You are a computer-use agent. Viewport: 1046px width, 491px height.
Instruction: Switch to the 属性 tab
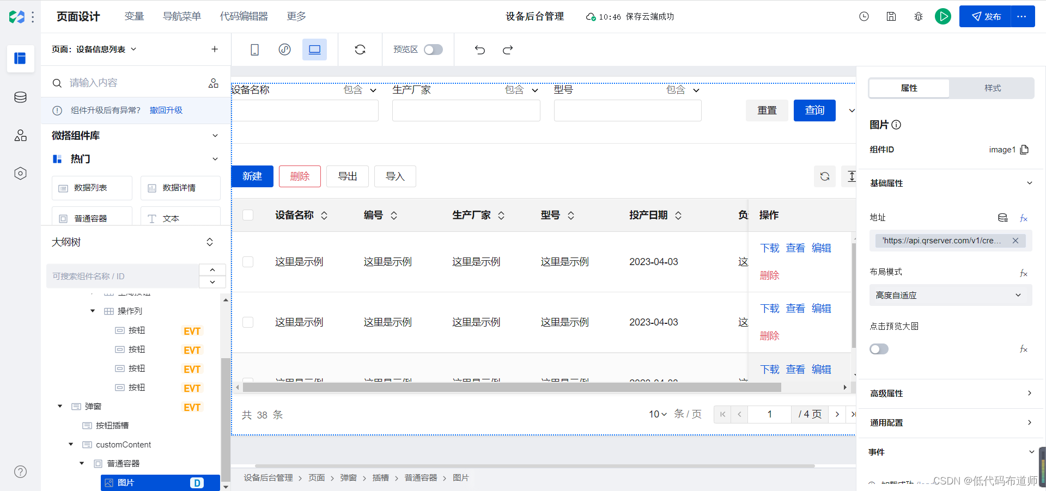coord(909,88)
